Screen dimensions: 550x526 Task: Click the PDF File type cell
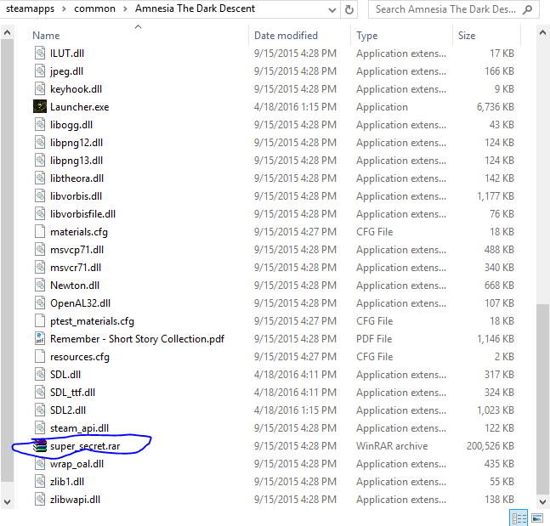point(374,339)
